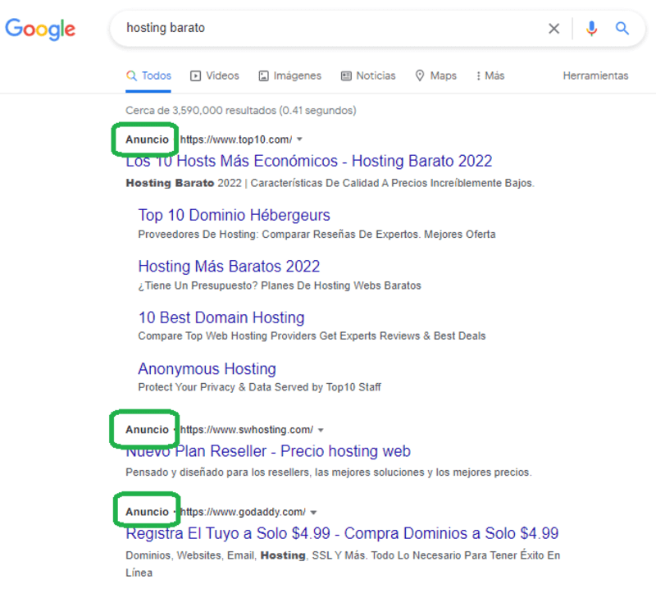Start voice search with the microphone icon
Image resolution: width=656 pixels, height=589 pixels.
591,29
